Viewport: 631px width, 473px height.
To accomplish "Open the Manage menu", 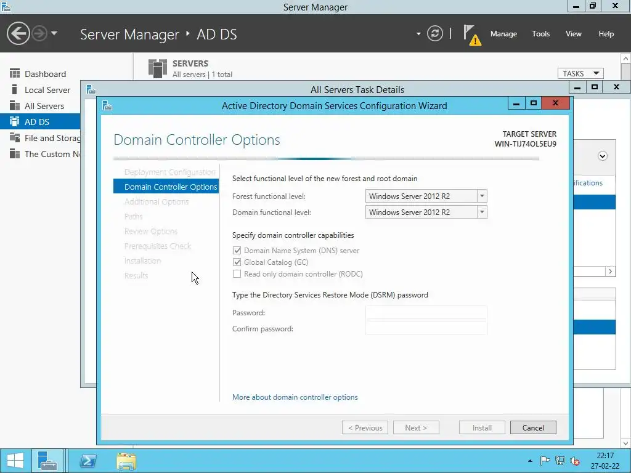I will (503, 34).
